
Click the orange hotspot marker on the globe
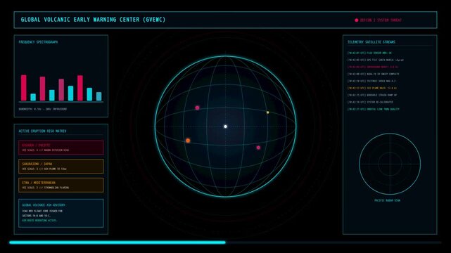[188, 141]
